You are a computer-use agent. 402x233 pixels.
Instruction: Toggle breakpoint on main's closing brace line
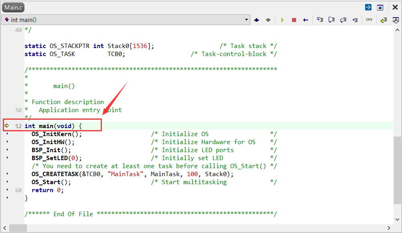tap(7, 198)
